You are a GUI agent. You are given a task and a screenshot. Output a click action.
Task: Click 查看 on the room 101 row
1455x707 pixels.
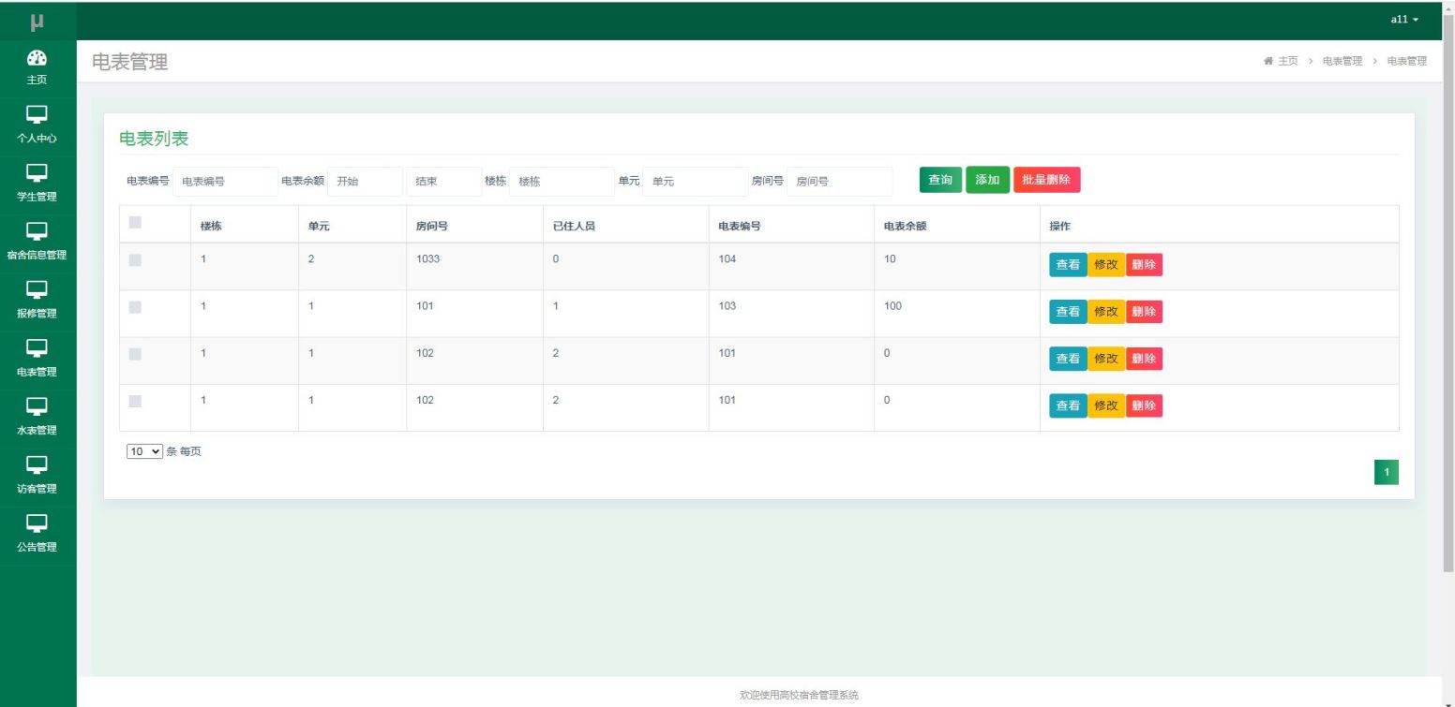1068,312
